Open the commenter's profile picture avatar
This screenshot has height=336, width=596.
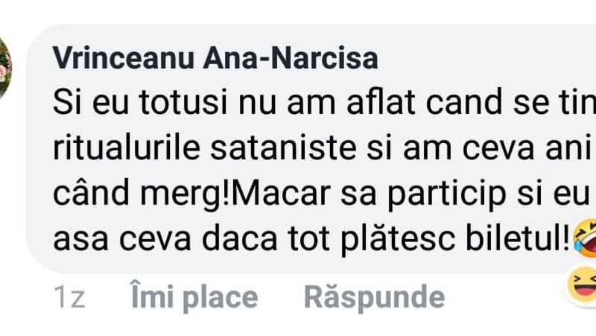[5, 70]
